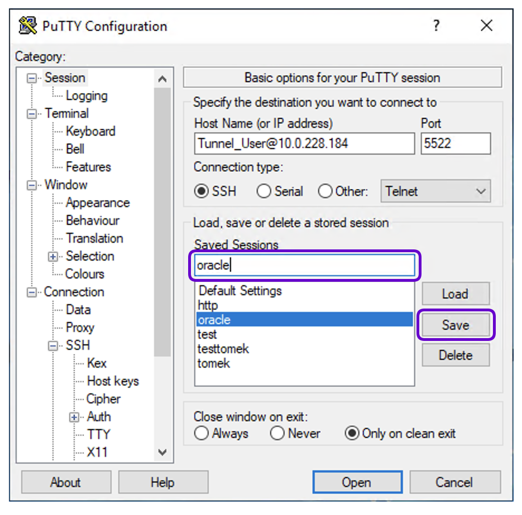Expand the Auth tree node

click(75, 417)
